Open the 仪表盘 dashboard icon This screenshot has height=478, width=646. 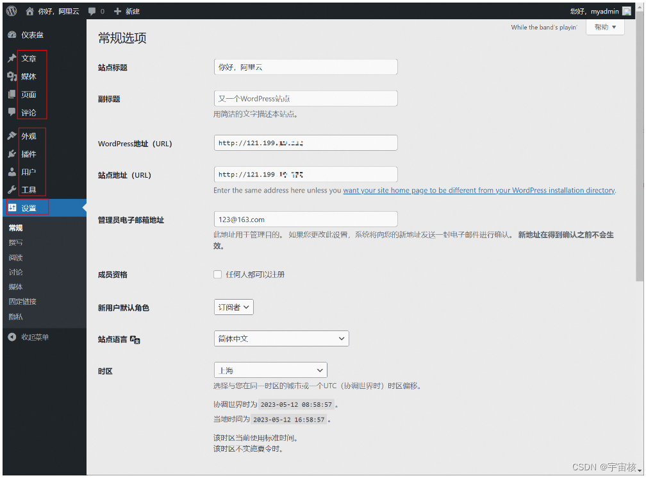[12, 35]
